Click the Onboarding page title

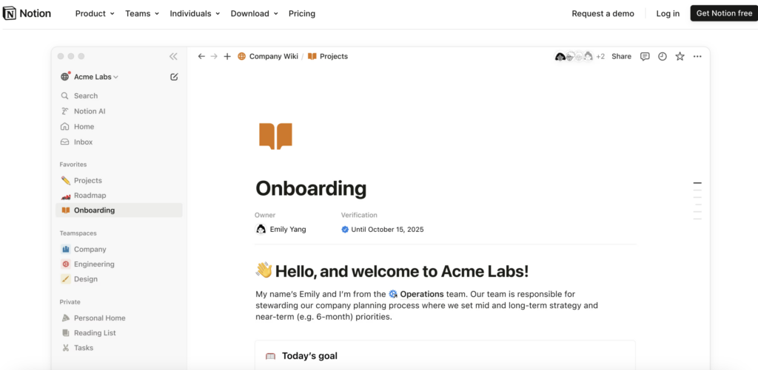pos(311,188)
